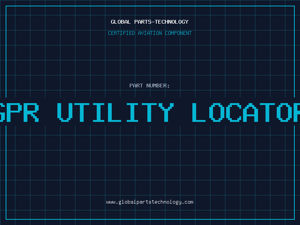
Task: Select the CERTIFIED AVIATION COMPONENT subtitle
Action: tap(150, 33)
